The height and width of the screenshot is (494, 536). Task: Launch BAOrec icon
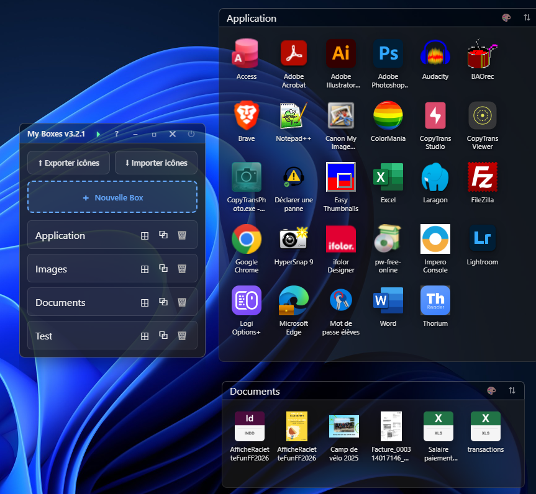483,53
